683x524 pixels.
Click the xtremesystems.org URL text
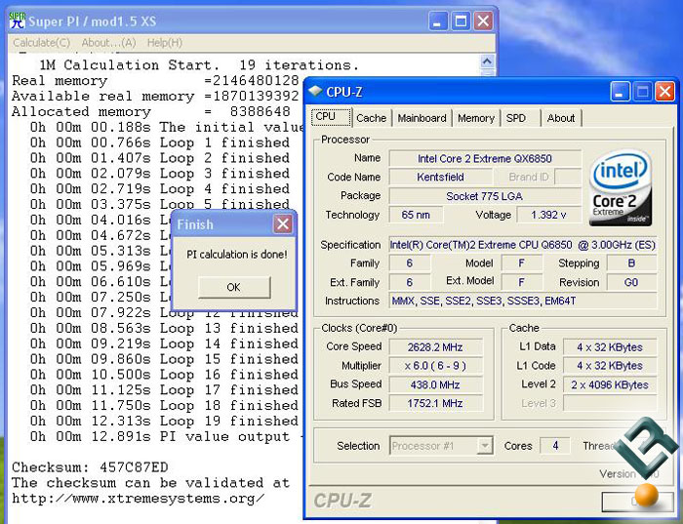pos(138,498)
